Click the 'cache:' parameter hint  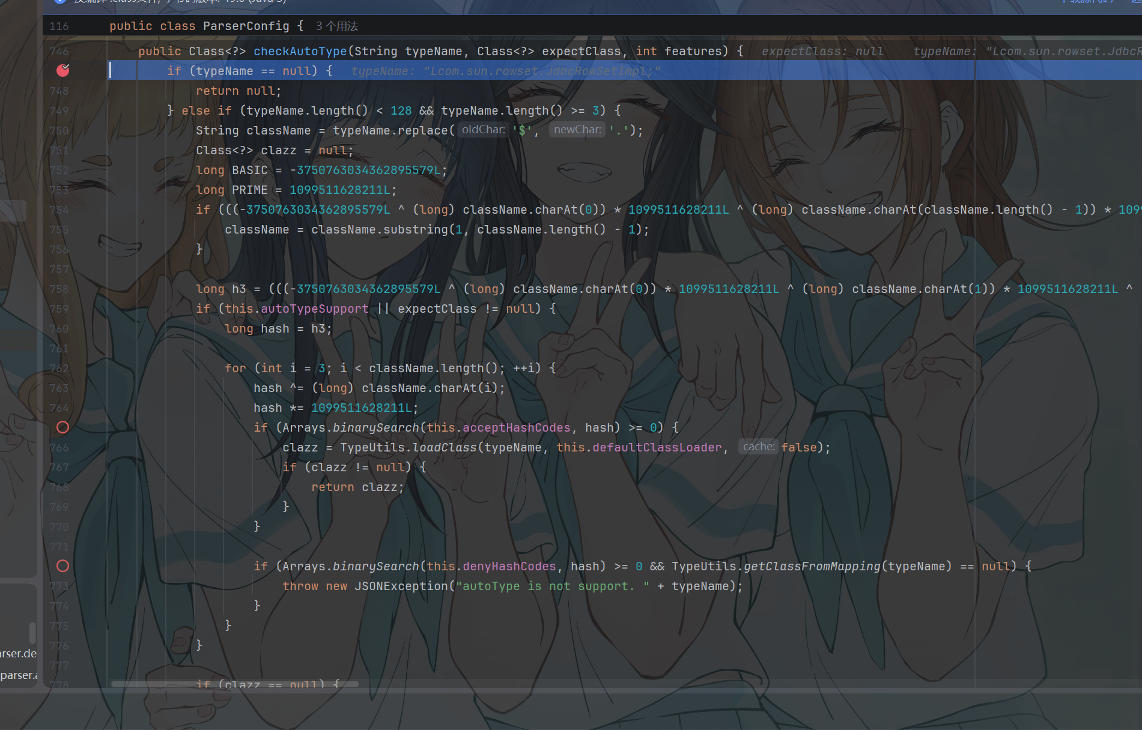click(x=758, y=447)
